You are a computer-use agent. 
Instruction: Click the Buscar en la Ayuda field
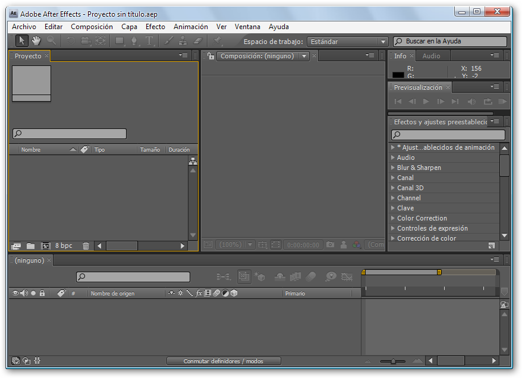(x=450, y=42)
